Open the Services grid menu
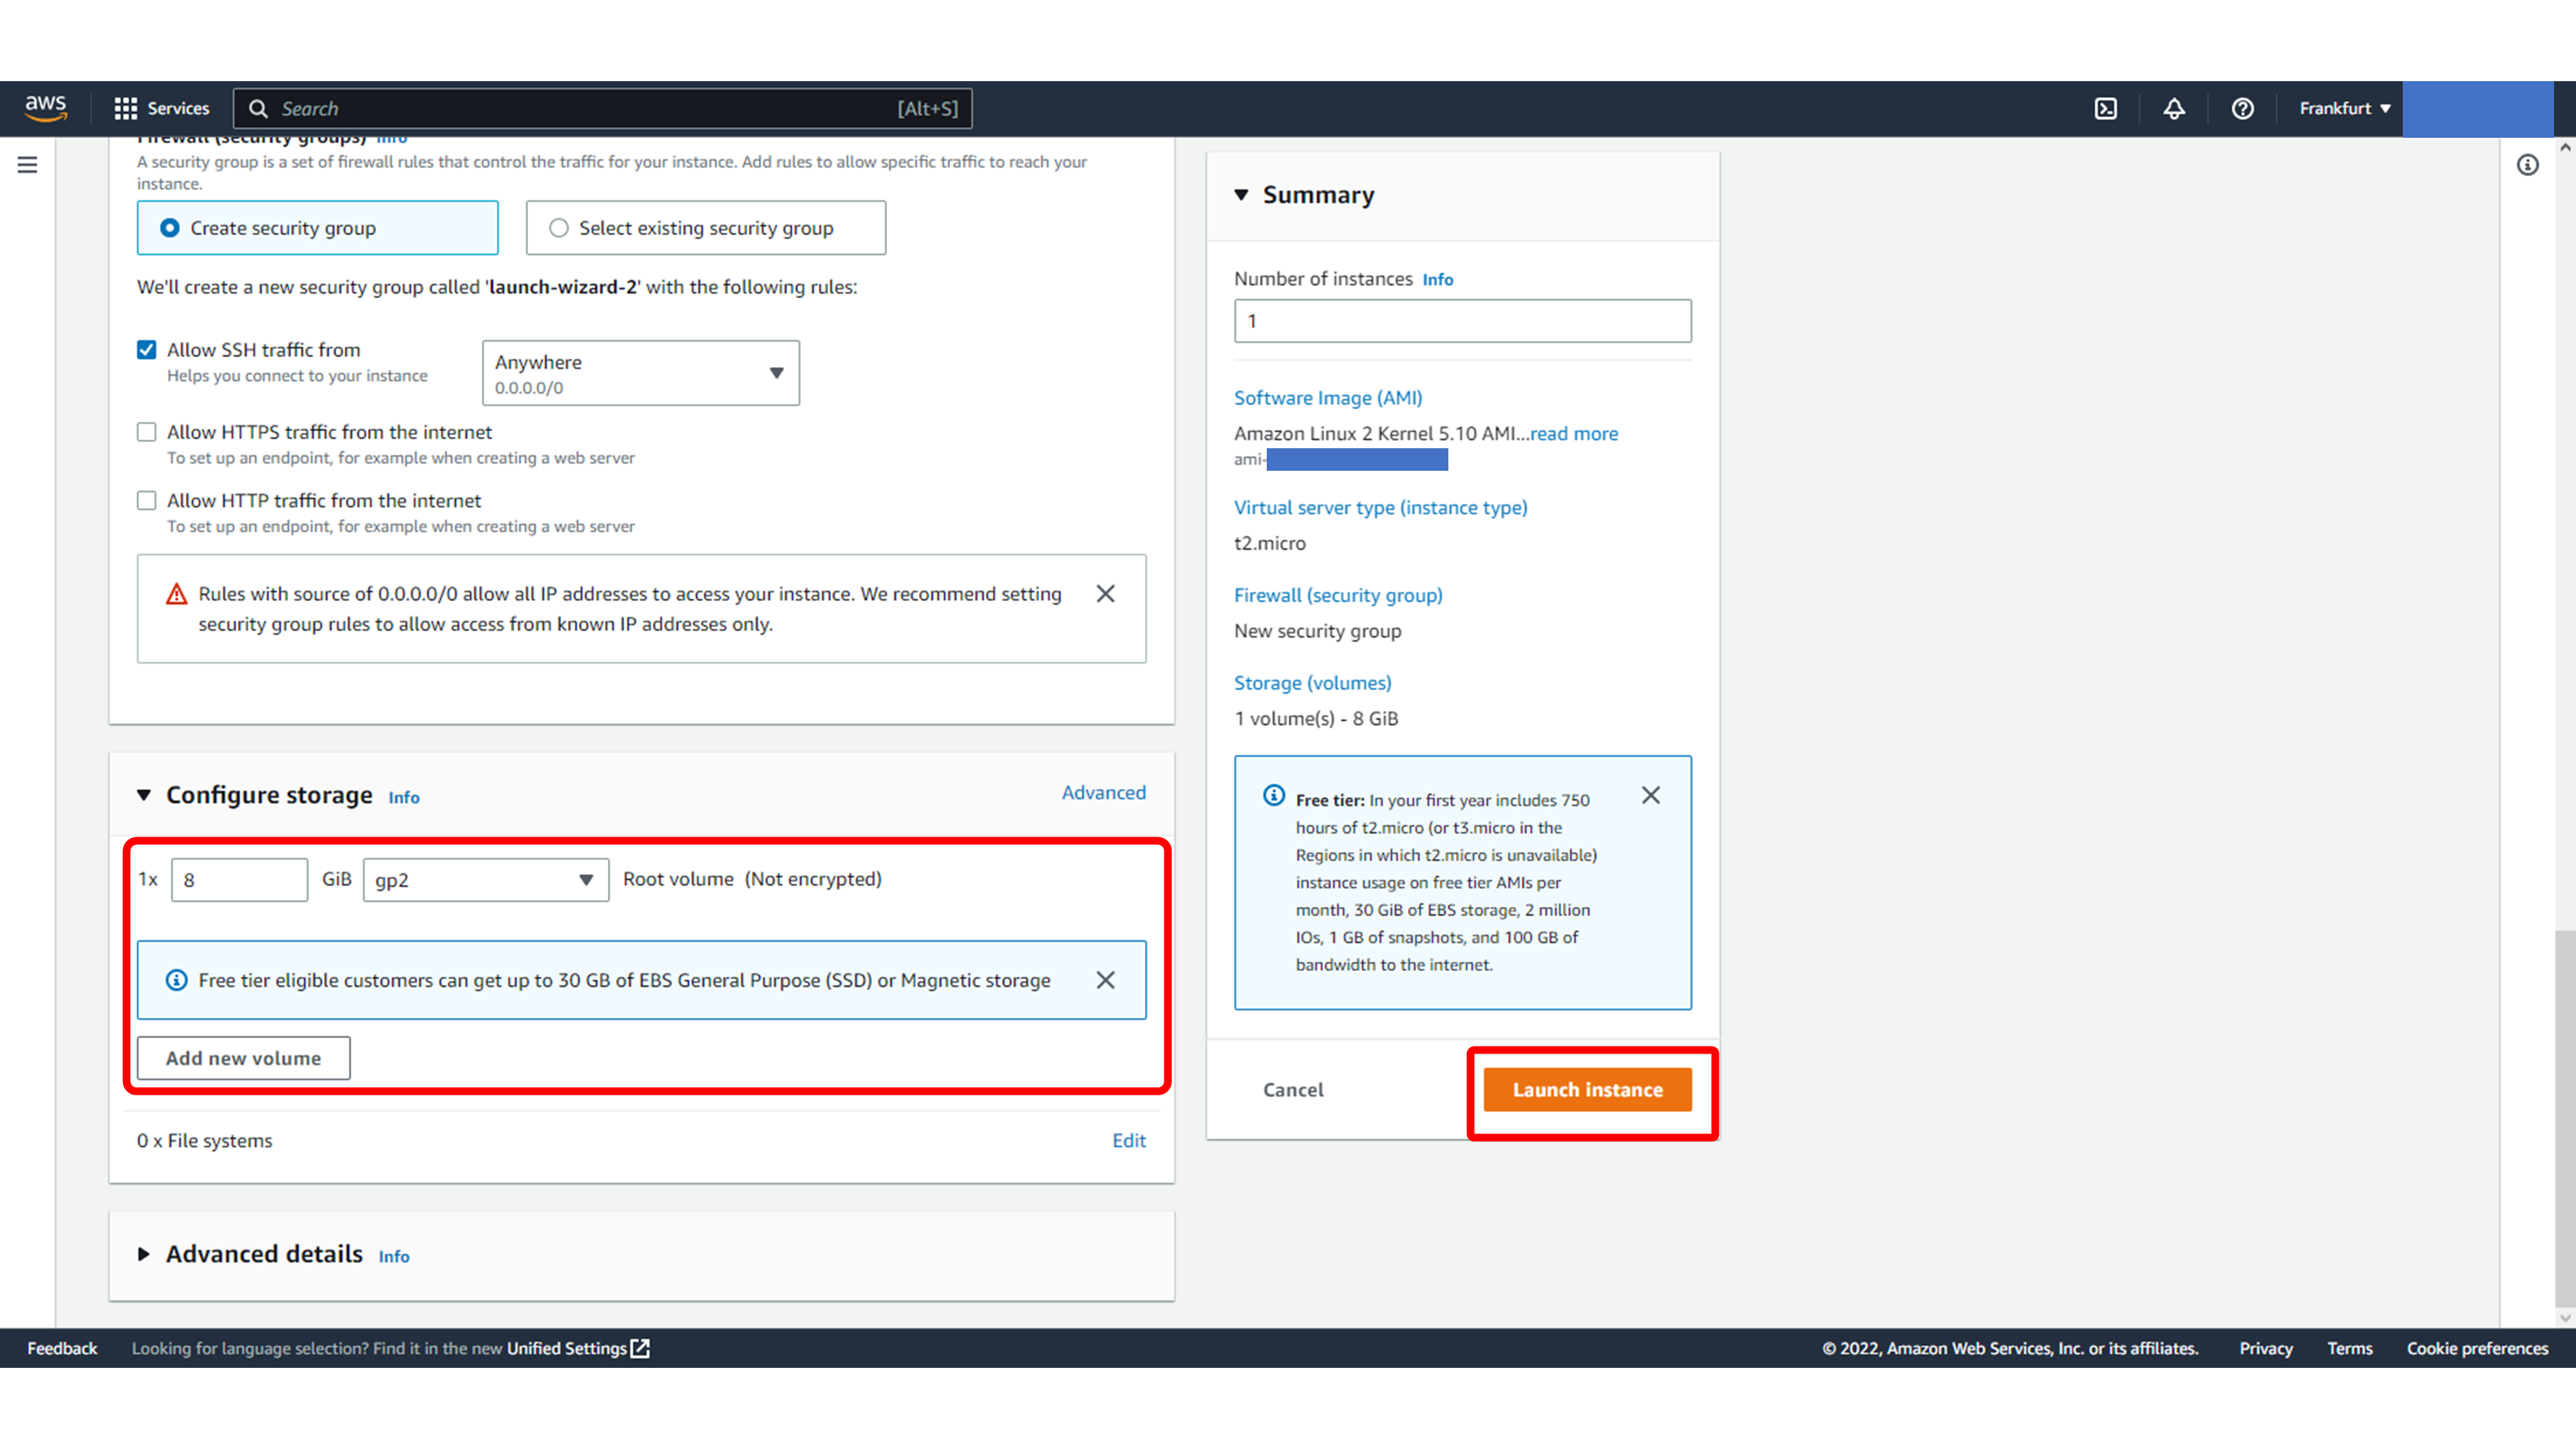The image size is (2576, 1449). 162,108
